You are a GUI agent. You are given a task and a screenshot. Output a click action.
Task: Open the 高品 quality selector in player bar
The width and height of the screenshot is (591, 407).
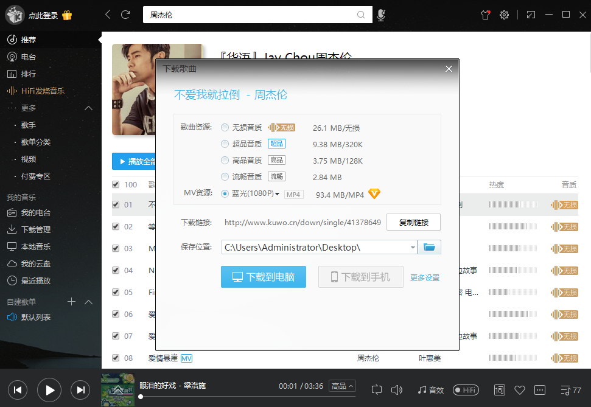342,386
